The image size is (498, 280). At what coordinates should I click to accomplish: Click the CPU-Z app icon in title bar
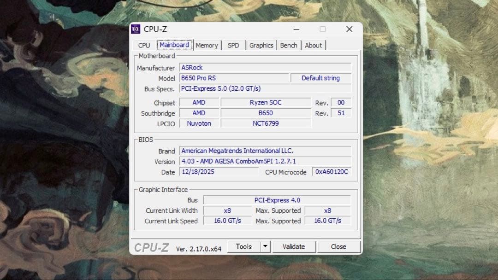point(136,29)
